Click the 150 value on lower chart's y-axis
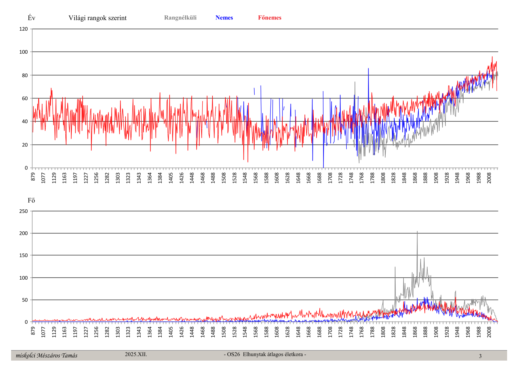Screen dimensions: 526x372 pyautogui.click(x=23, y=256)
